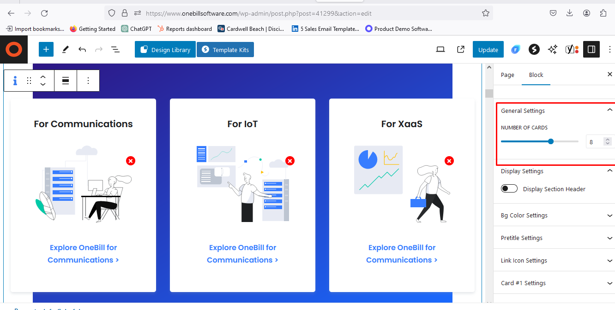Click the block info icon in block toolbar
Screen dimensions: 615x310
[15, 81]
